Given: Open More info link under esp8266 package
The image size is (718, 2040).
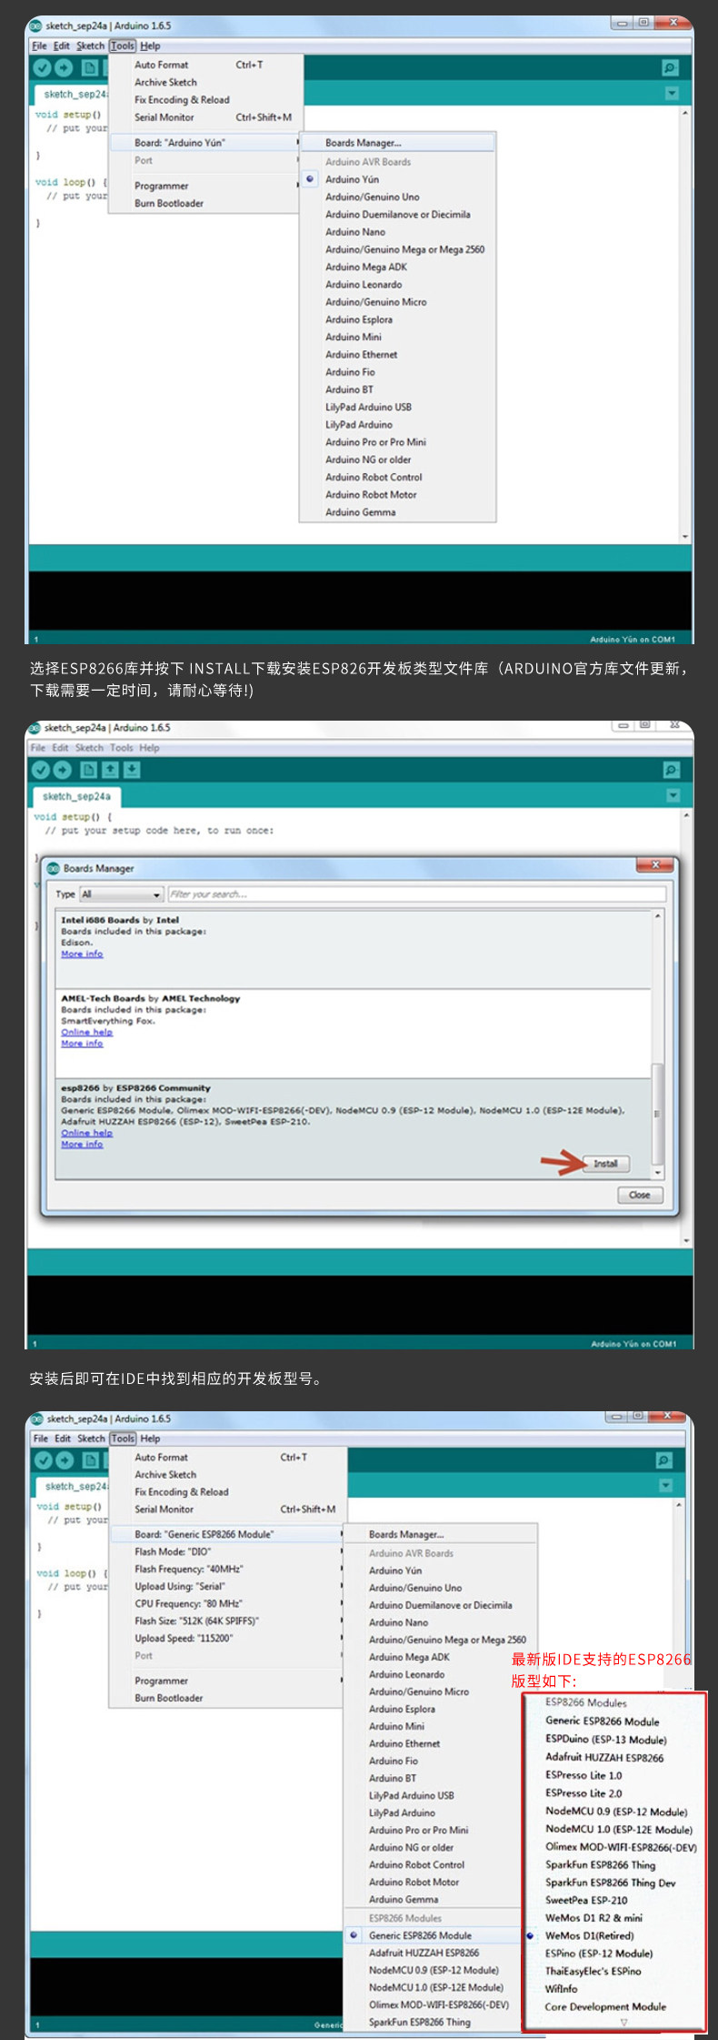Looking at the screenshot, I should (x=82, y=1145).
